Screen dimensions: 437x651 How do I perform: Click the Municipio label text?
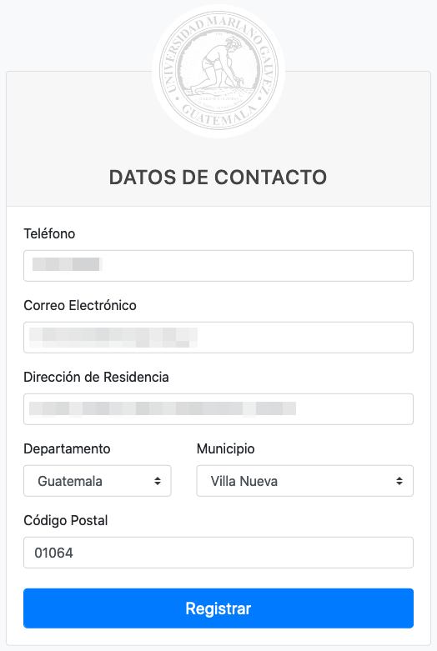coord(225,448)
